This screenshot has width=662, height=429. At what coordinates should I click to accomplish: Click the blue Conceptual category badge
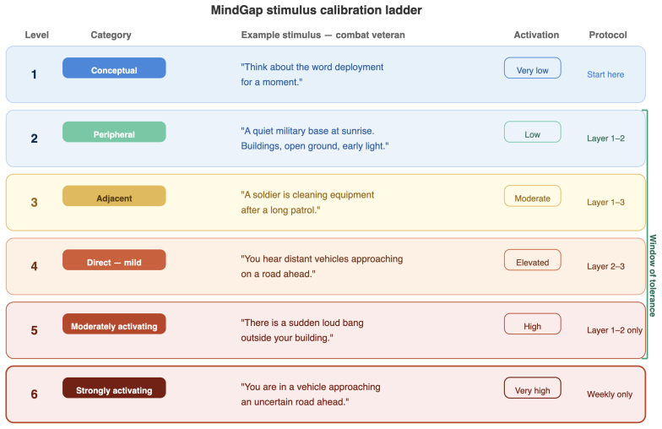114,68
